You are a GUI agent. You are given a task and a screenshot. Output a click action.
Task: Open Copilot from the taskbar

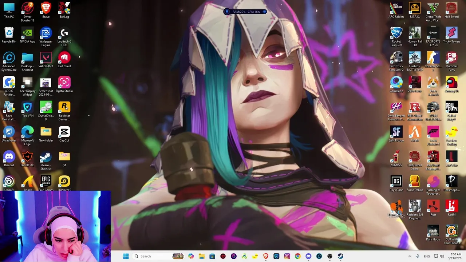coord(191,256)
